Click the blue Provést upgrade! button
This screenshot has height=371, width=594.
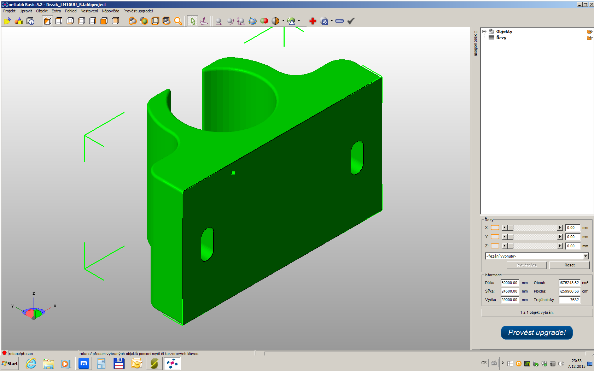(537, 332)
